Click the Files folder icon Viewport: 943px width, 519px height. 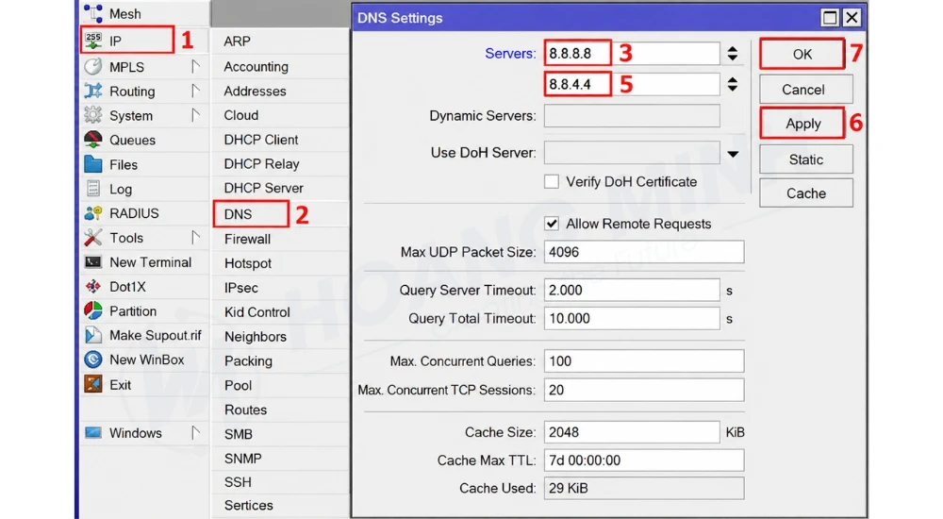93,164
